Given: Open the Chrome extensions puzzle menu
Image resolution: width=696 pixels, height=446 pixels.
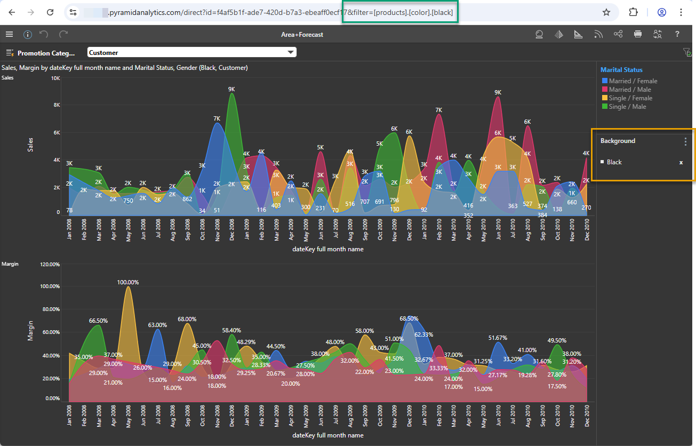Looking at the screenshot, I should pos(633,12).
